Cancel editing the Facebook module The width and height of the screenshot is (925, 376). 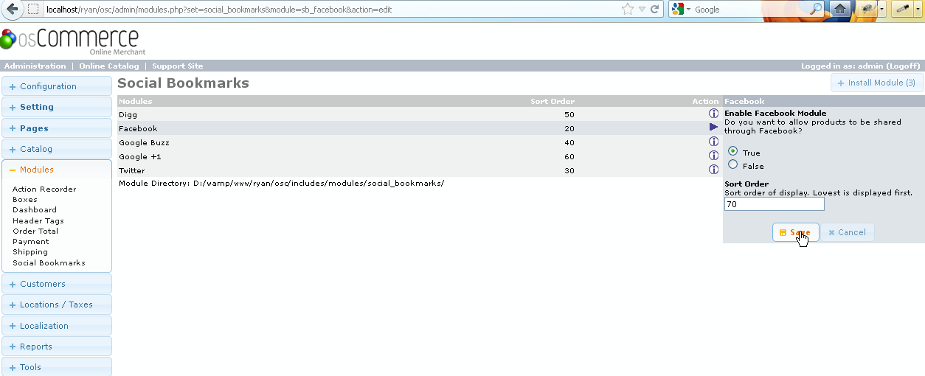point(847,232)
